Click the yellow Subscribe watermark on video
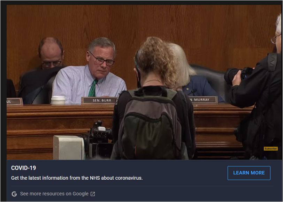The height and width of the screenshot is (202, 283). tap(271, 149)
